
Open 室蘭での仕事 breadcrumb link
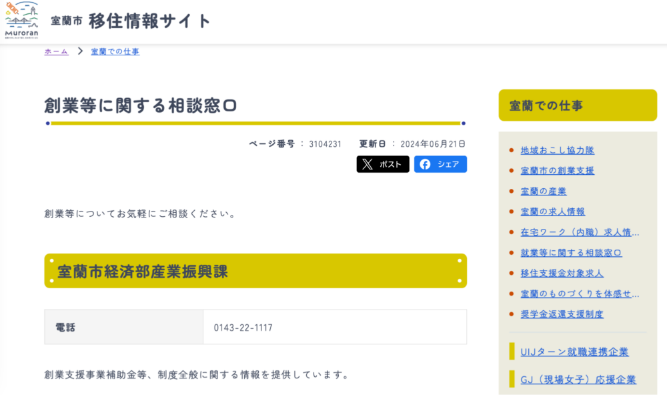[x=115, y=51]
